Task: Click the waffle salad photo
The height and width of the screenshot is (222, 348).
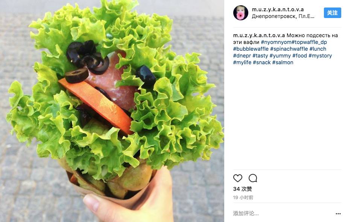Action: (112, 111)
